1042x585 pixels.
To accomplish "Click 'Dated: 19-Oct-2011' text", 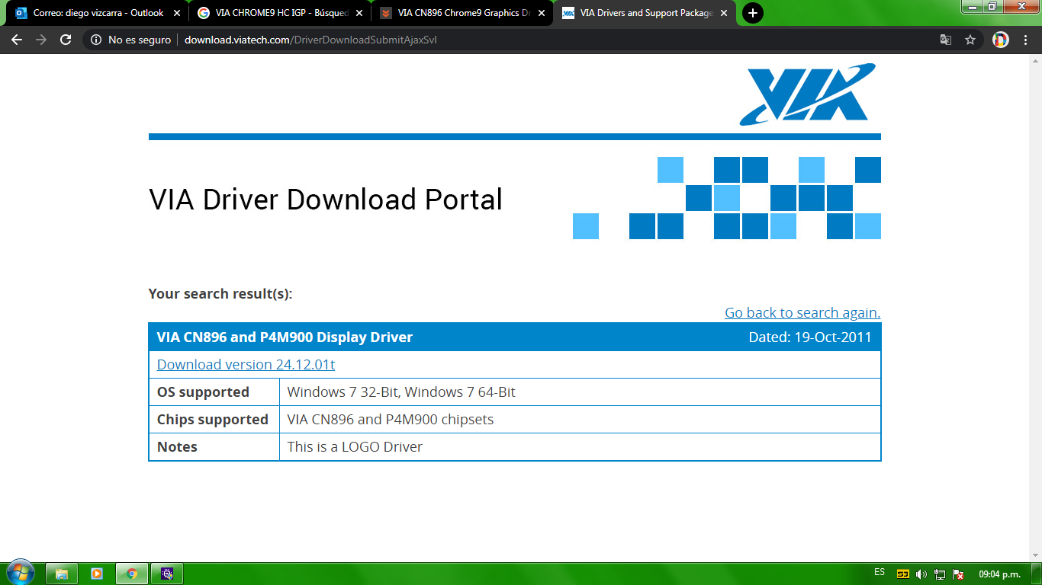I will (810, 337).
